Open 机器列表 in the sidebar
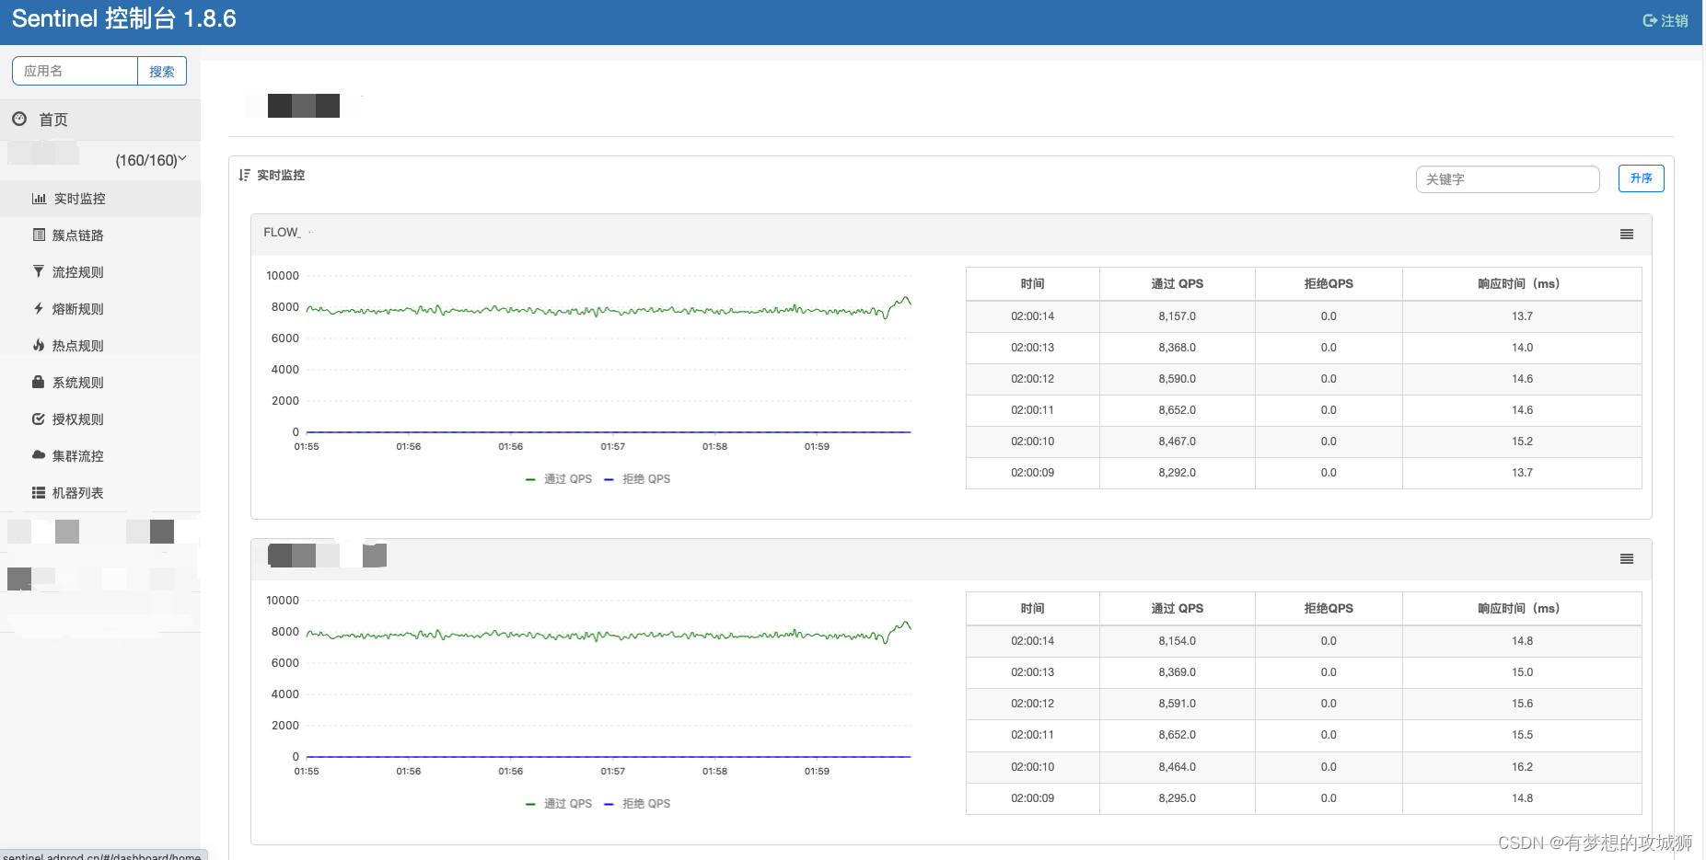Screen dimensions: 1706x860 100,493
